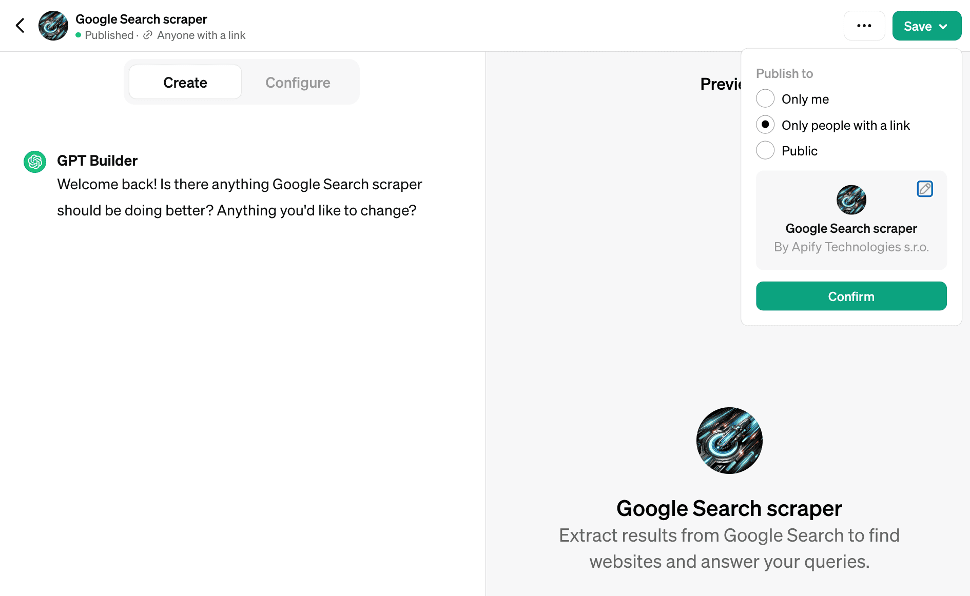Click the GPT Builder OpenAI logo icon
The image size is (970, 596).
[34, 162]
